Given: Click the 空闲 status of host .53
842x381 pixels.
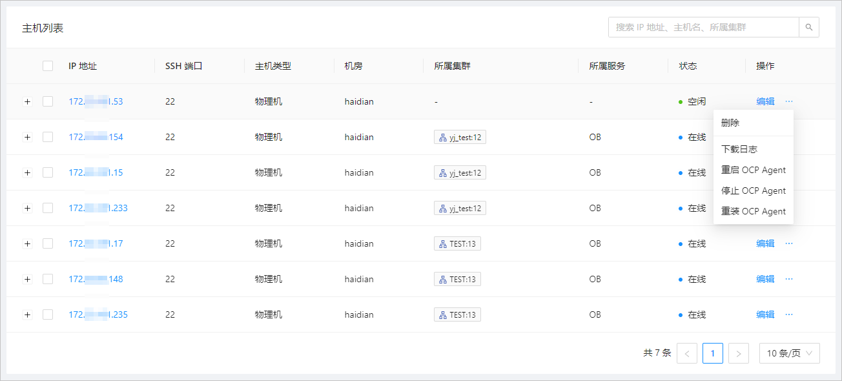Looking at the screenshot, I should coord(692,101).
